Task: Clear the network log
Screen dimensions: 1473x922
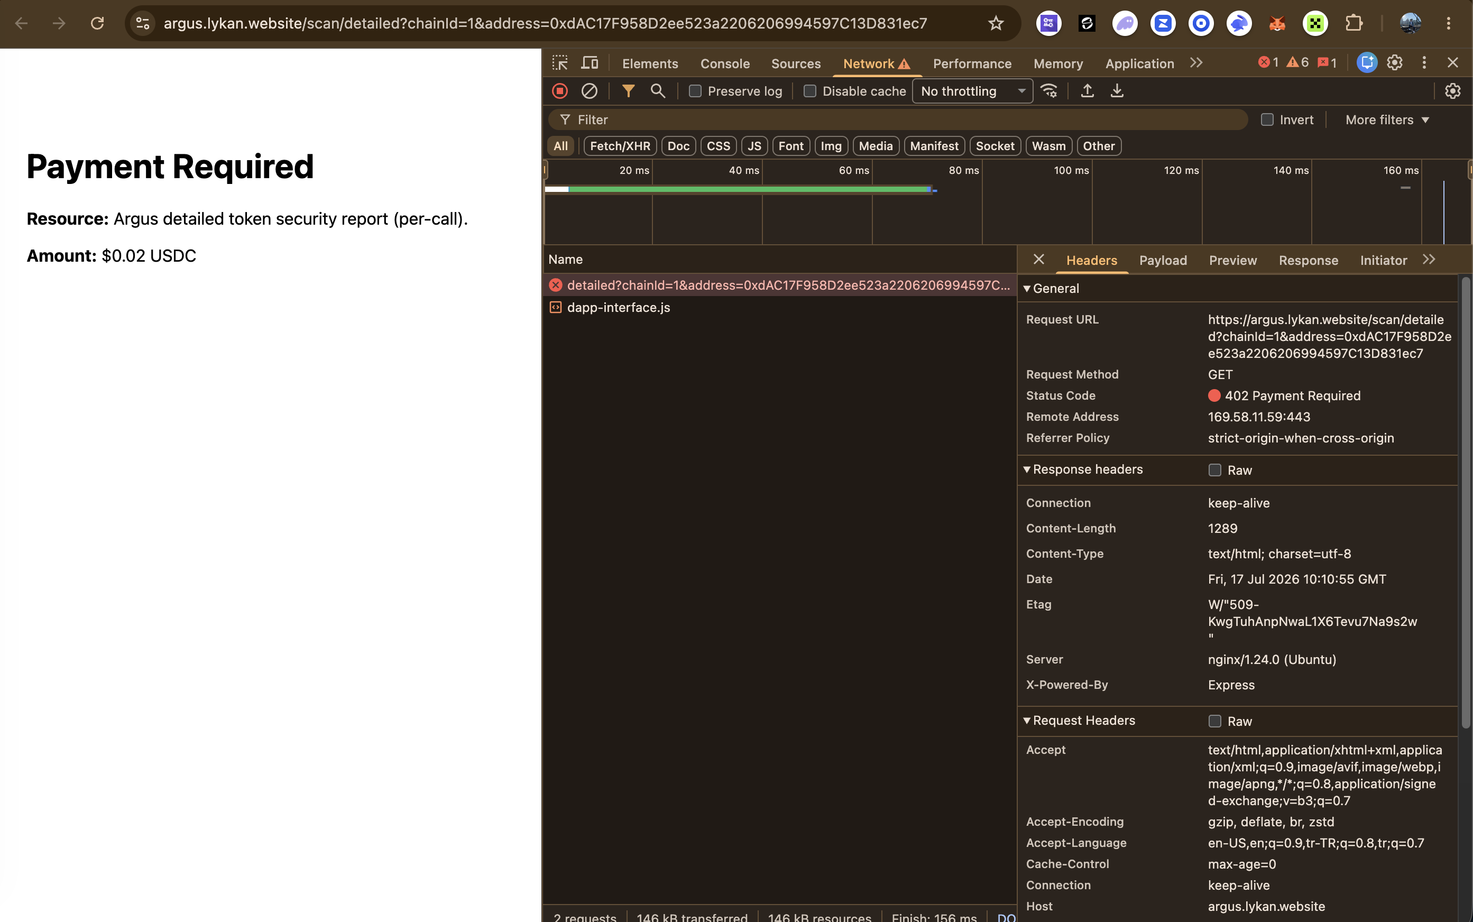Action: [x=589, y=91]
